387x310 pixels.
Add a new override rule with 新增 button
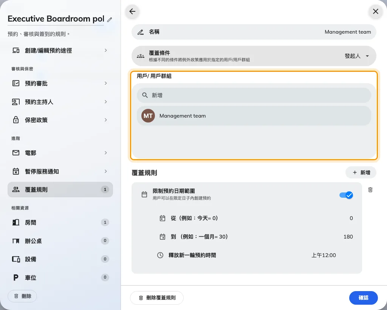tap(361, 172)
